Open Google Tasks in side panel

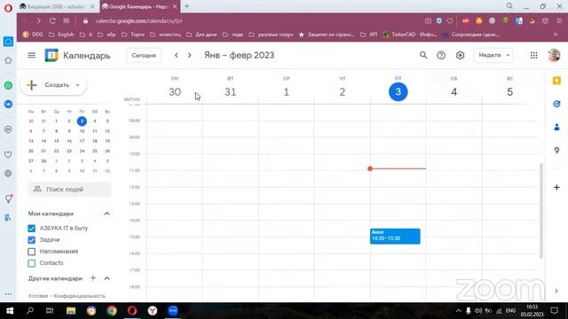coord(556,104)
